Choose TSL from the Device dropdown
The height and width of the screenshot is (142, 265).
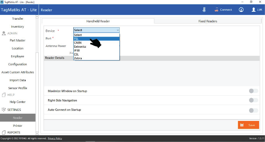click(x=96, y=39)
